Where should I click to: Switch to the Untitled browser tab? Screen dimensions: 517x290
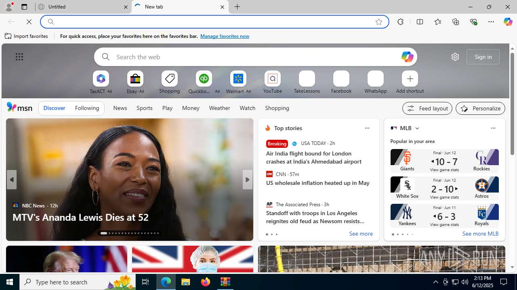[83, 7]
